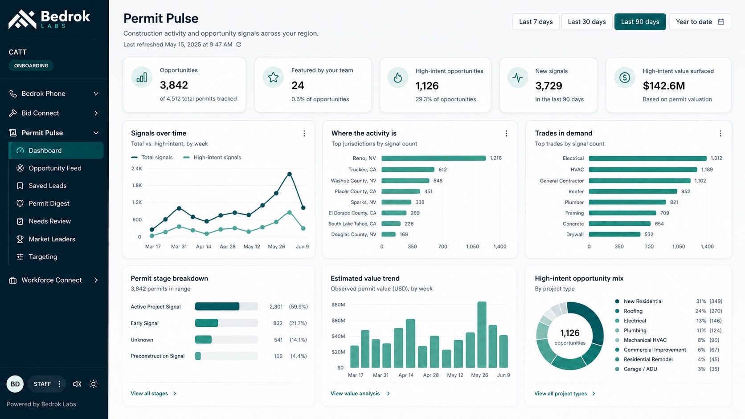Click the ONBOARDING status badge
The image size is (745, 419).
click(31, 65)
